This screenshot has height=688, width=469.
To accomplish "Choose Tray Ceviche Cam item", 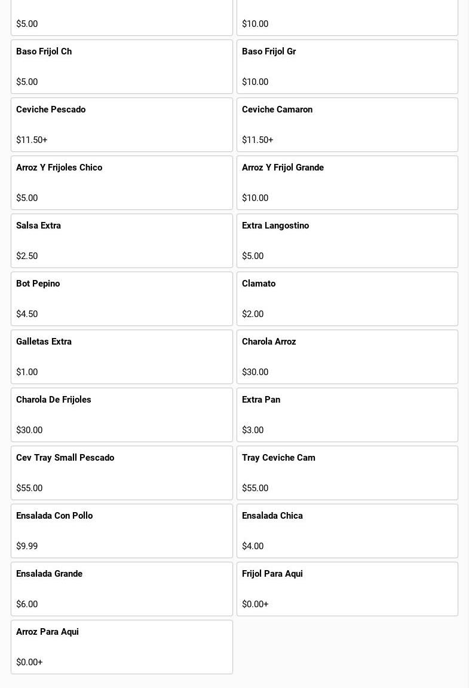I will 347,473.
